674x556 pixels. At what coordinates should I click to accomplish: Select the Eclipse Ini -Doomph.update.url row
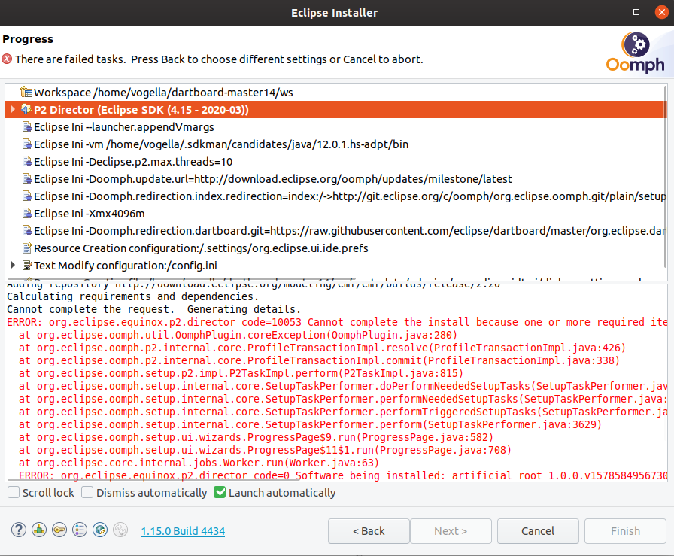tap(335, 179)
